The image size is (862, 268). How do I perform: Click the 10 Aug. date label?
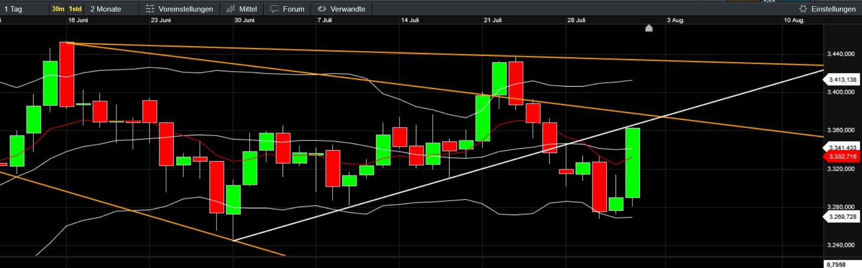794,20
